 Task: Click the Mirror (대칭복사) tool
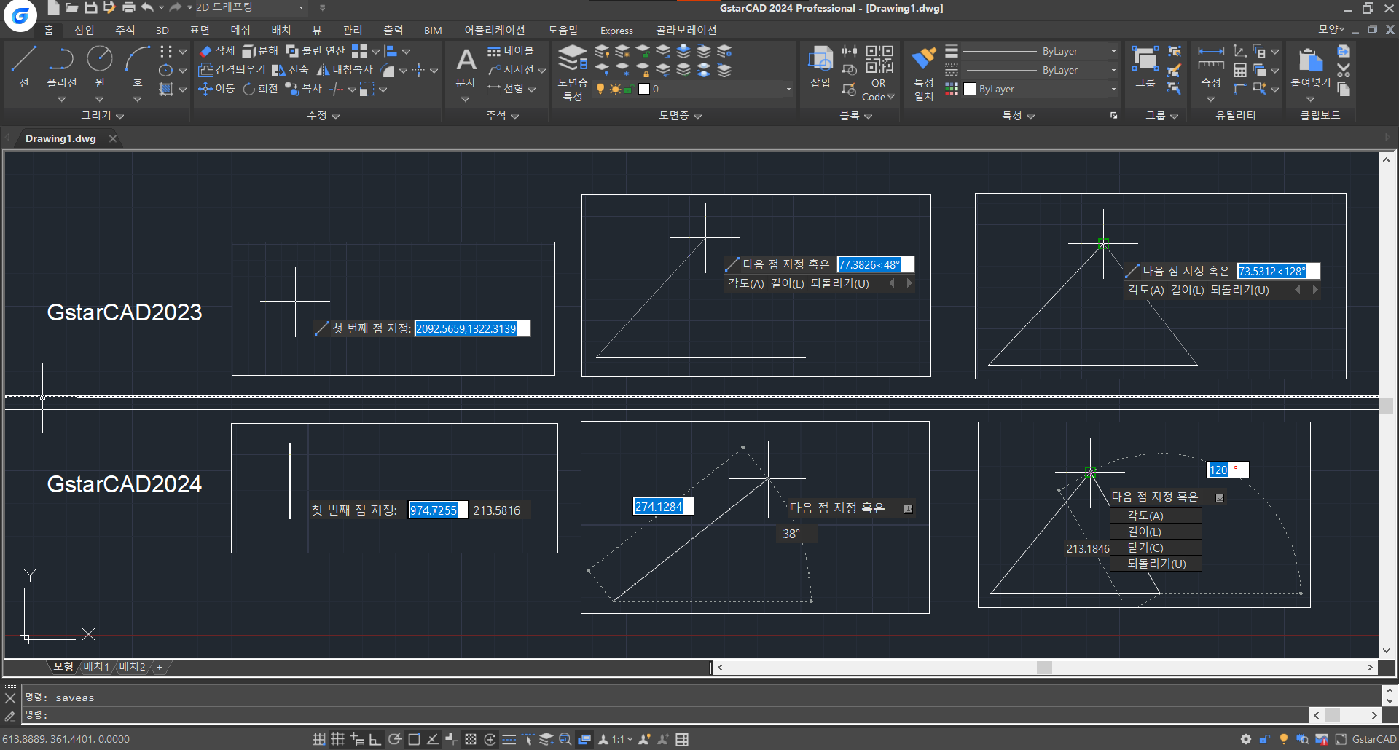pyautogui.click(x=345, y=69)
